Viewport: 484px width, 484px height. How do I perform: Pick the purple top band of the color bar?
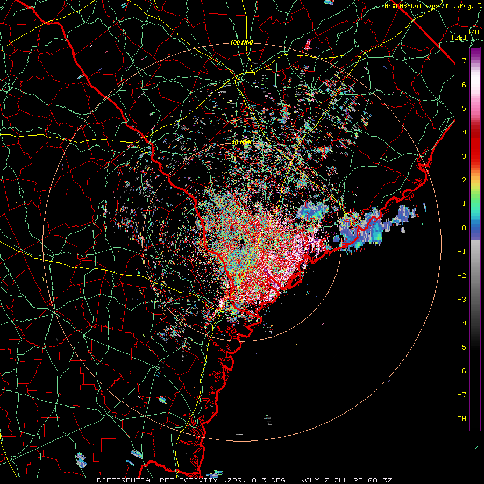[475, 55]
